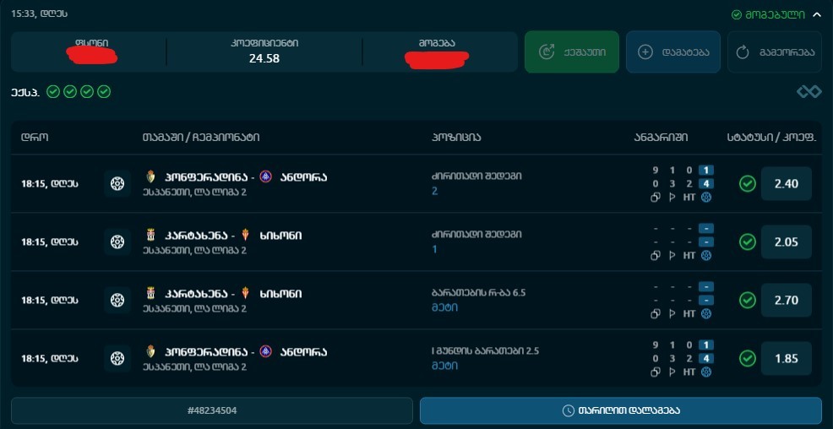Click the plus circle icon in the დამატება button
Image resolution: width=833 pixels, height=429 pixels.
point(645,52)
